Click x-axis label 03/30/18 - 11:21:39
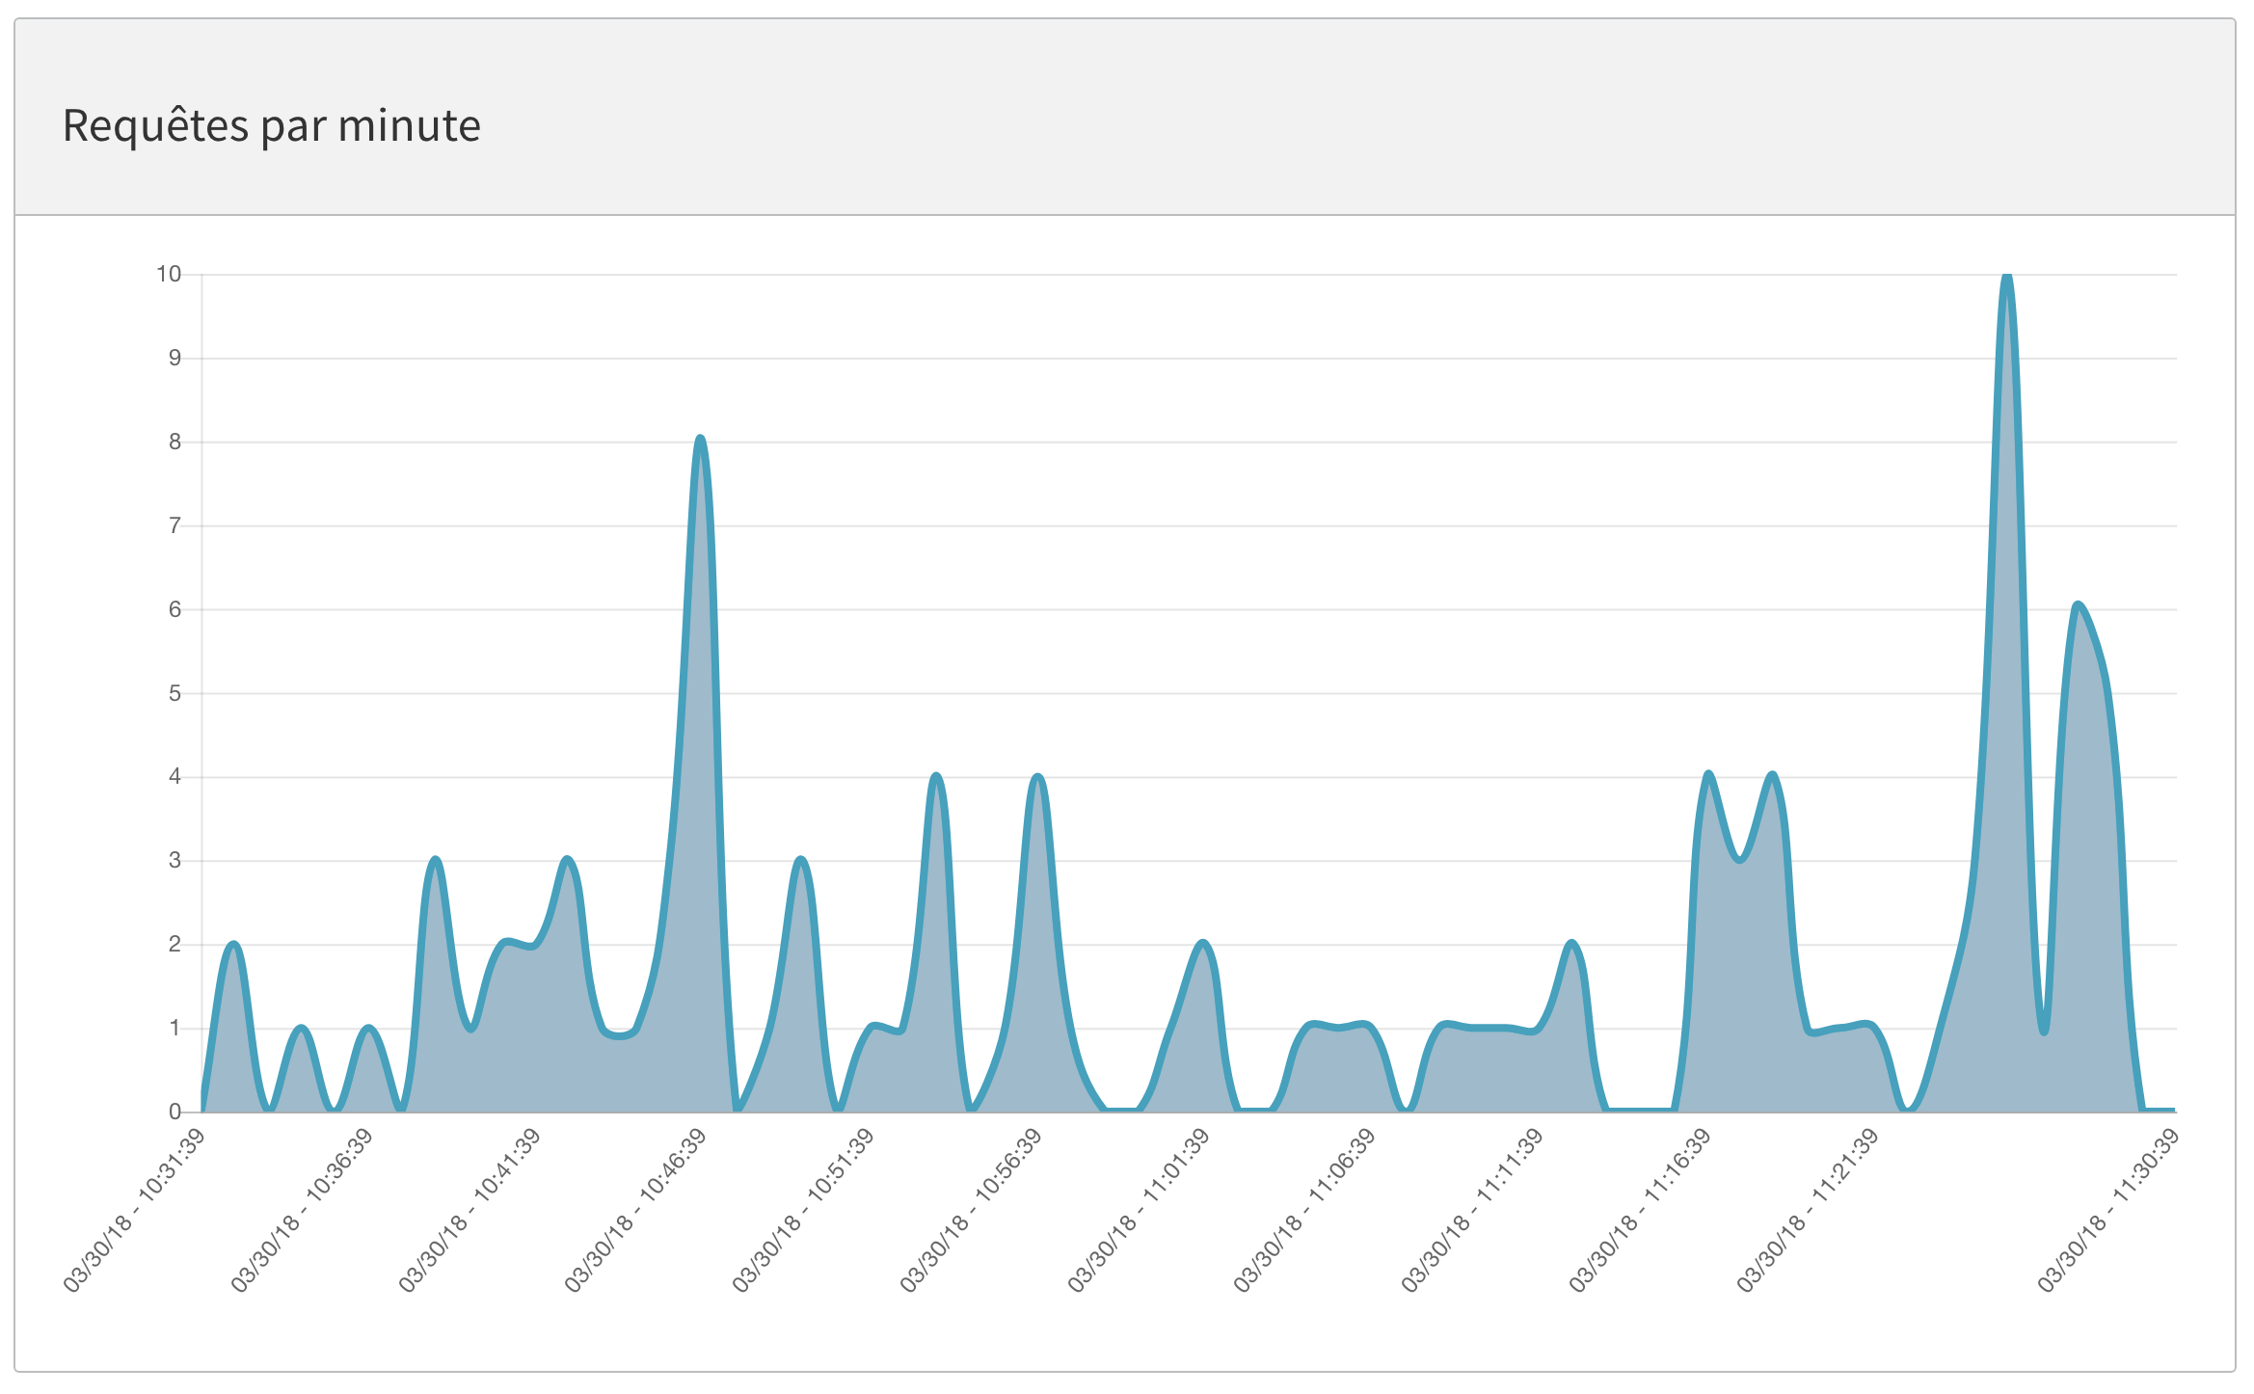The image size is (2254, 1394). coord(1808,1210)
